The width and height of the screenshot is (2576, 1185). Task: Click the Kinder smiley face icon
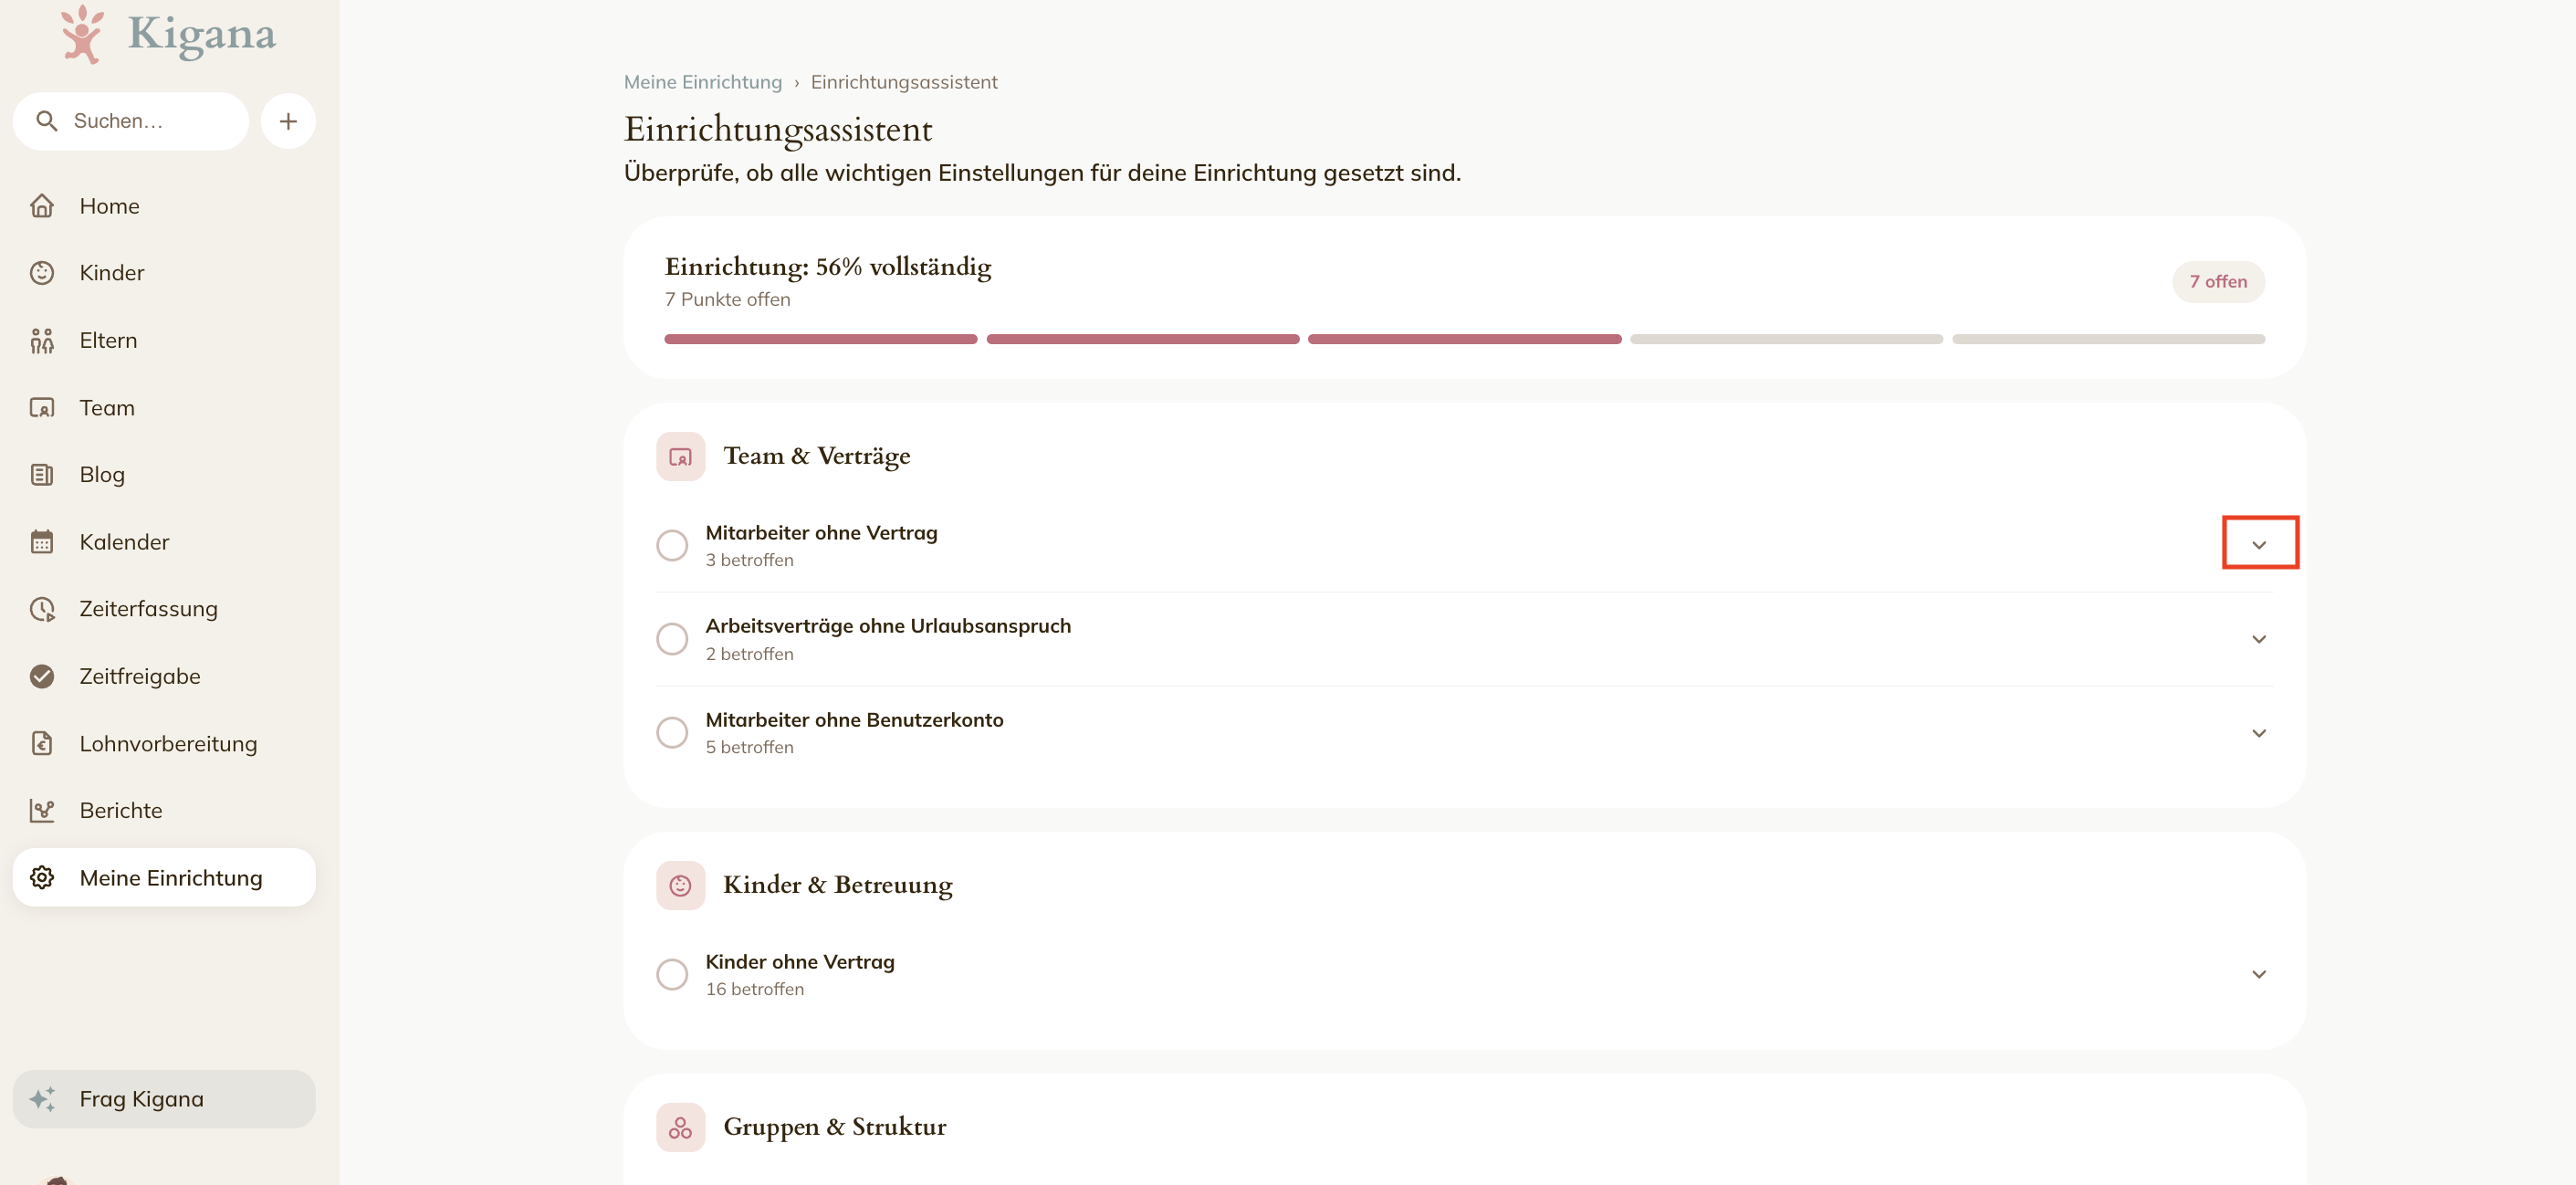pyautogui.click(x=42, y=273)
